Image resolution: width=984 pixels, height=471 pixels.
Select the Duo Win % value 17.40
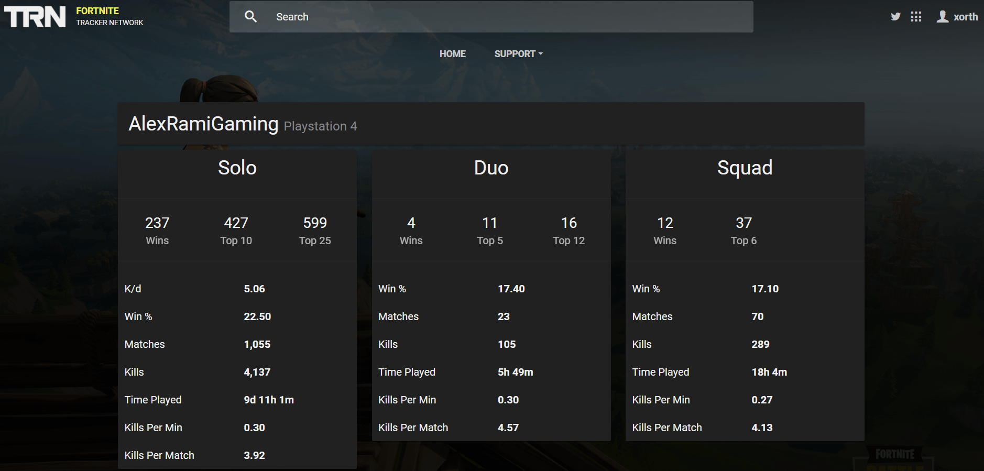point(511,289)
